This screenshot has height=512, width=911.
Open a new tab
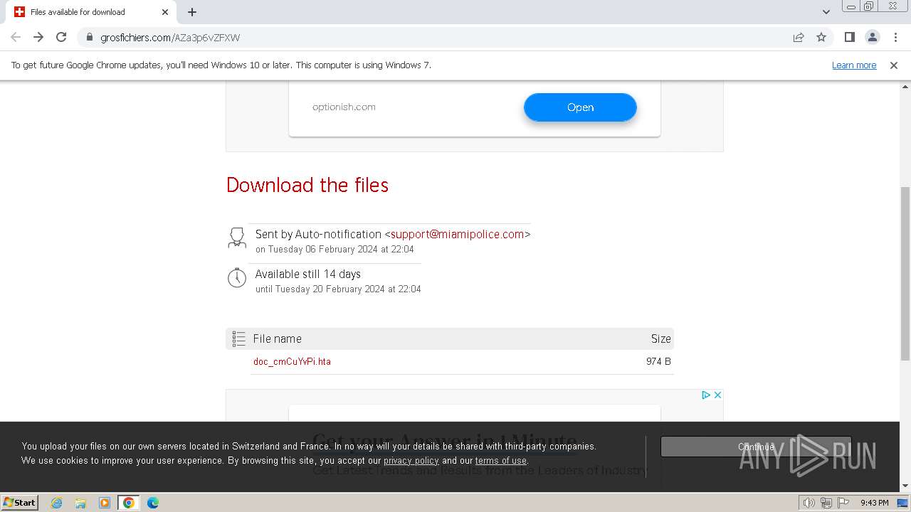pos(192,12)
